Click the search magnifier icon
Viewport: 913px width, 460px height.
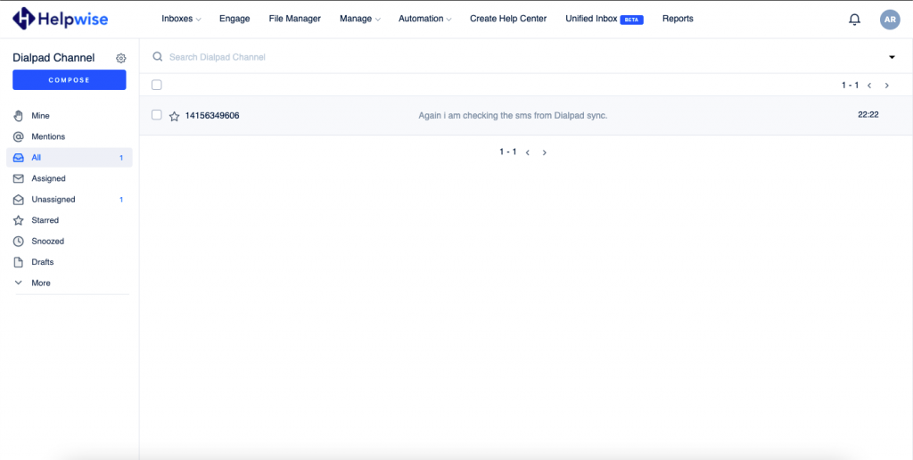(x=157, y=56)
